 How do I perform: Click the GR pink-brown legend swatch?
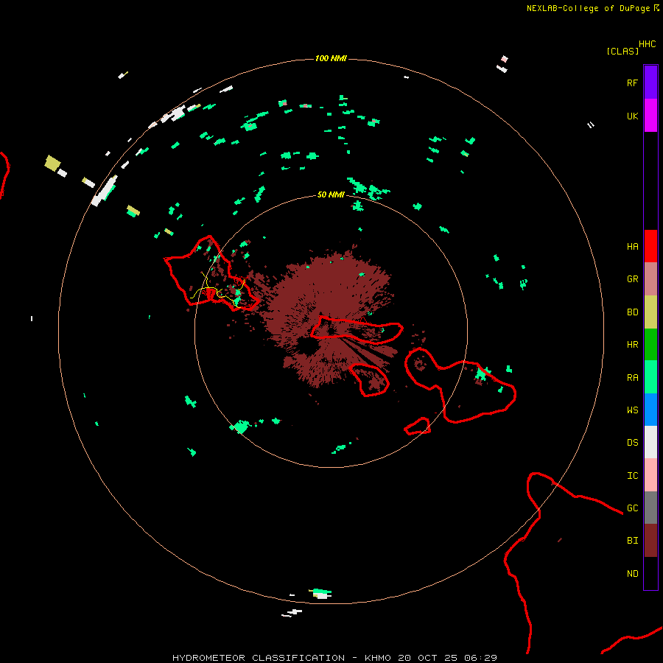tap(650, 279)
